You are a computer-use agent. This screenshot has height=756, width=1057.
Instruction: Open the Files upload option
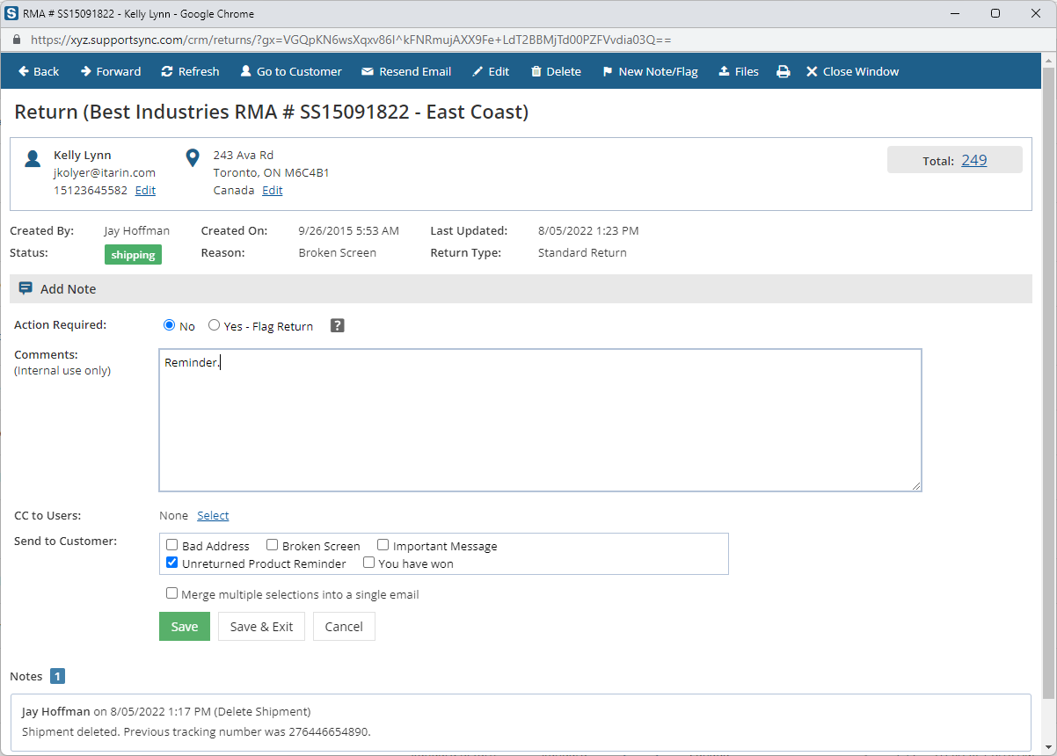[739, 72]
